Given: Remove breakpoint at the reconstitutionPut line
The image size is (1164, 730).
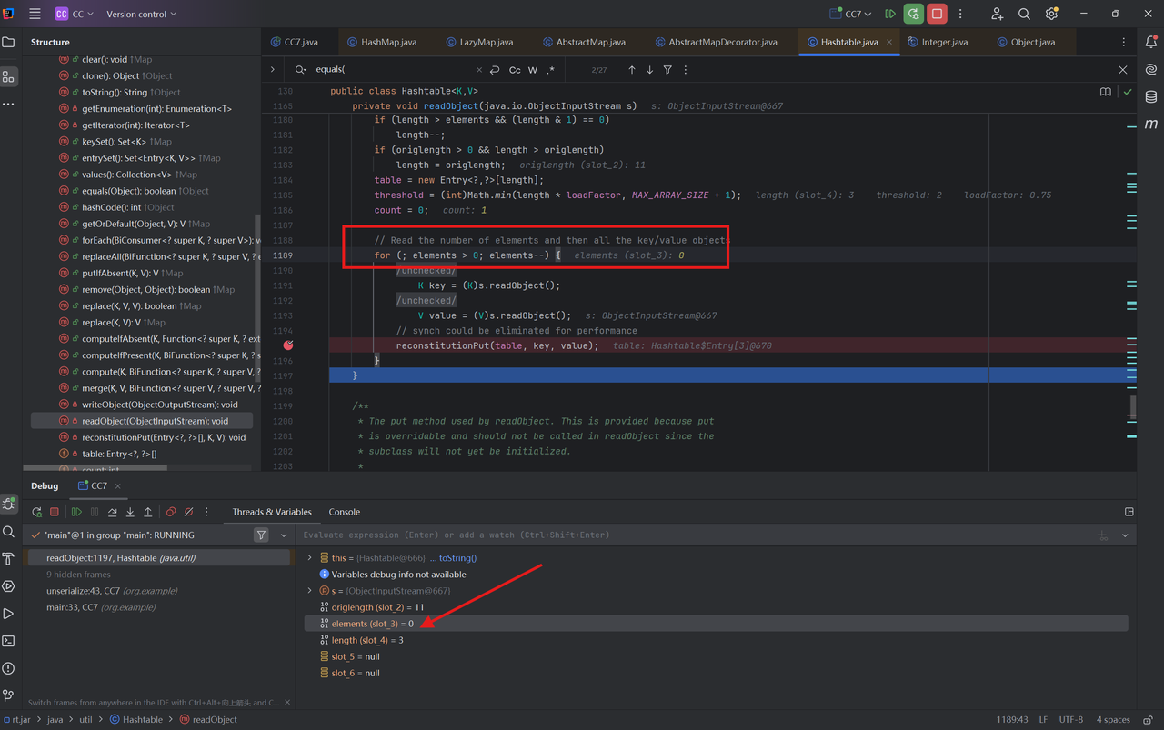Looking at the screenshot, I should click(x=288, y=345).
